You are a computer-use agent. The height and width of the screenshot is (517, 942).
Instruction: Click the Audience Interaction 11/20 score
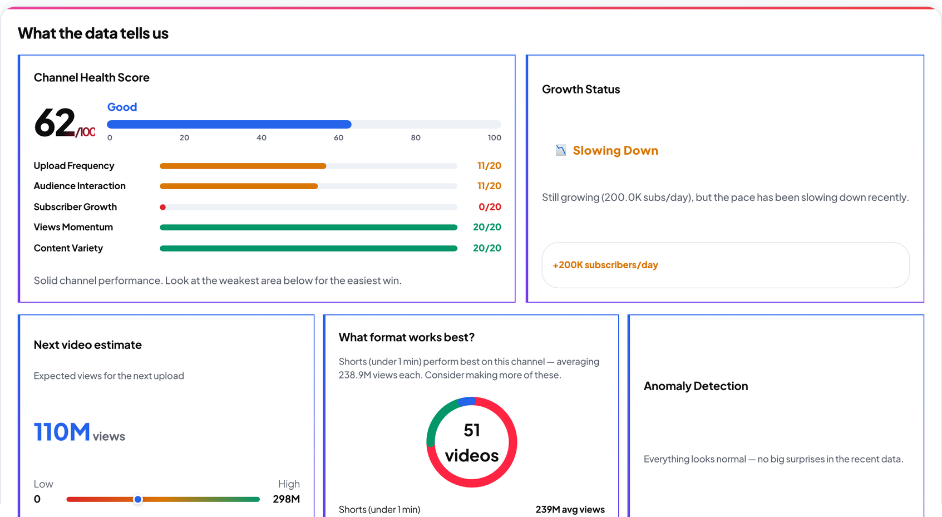tap(489, 186)
